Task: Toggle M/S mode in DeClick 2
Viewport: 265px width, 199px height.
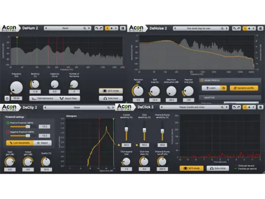Action: pyautogui.click(x=192, y=168)
